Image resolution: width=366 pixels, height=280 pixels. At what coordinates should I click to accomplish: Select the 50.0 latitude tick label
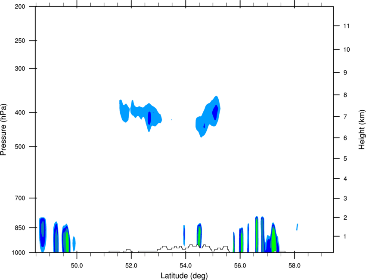click(x=77, y=266)
